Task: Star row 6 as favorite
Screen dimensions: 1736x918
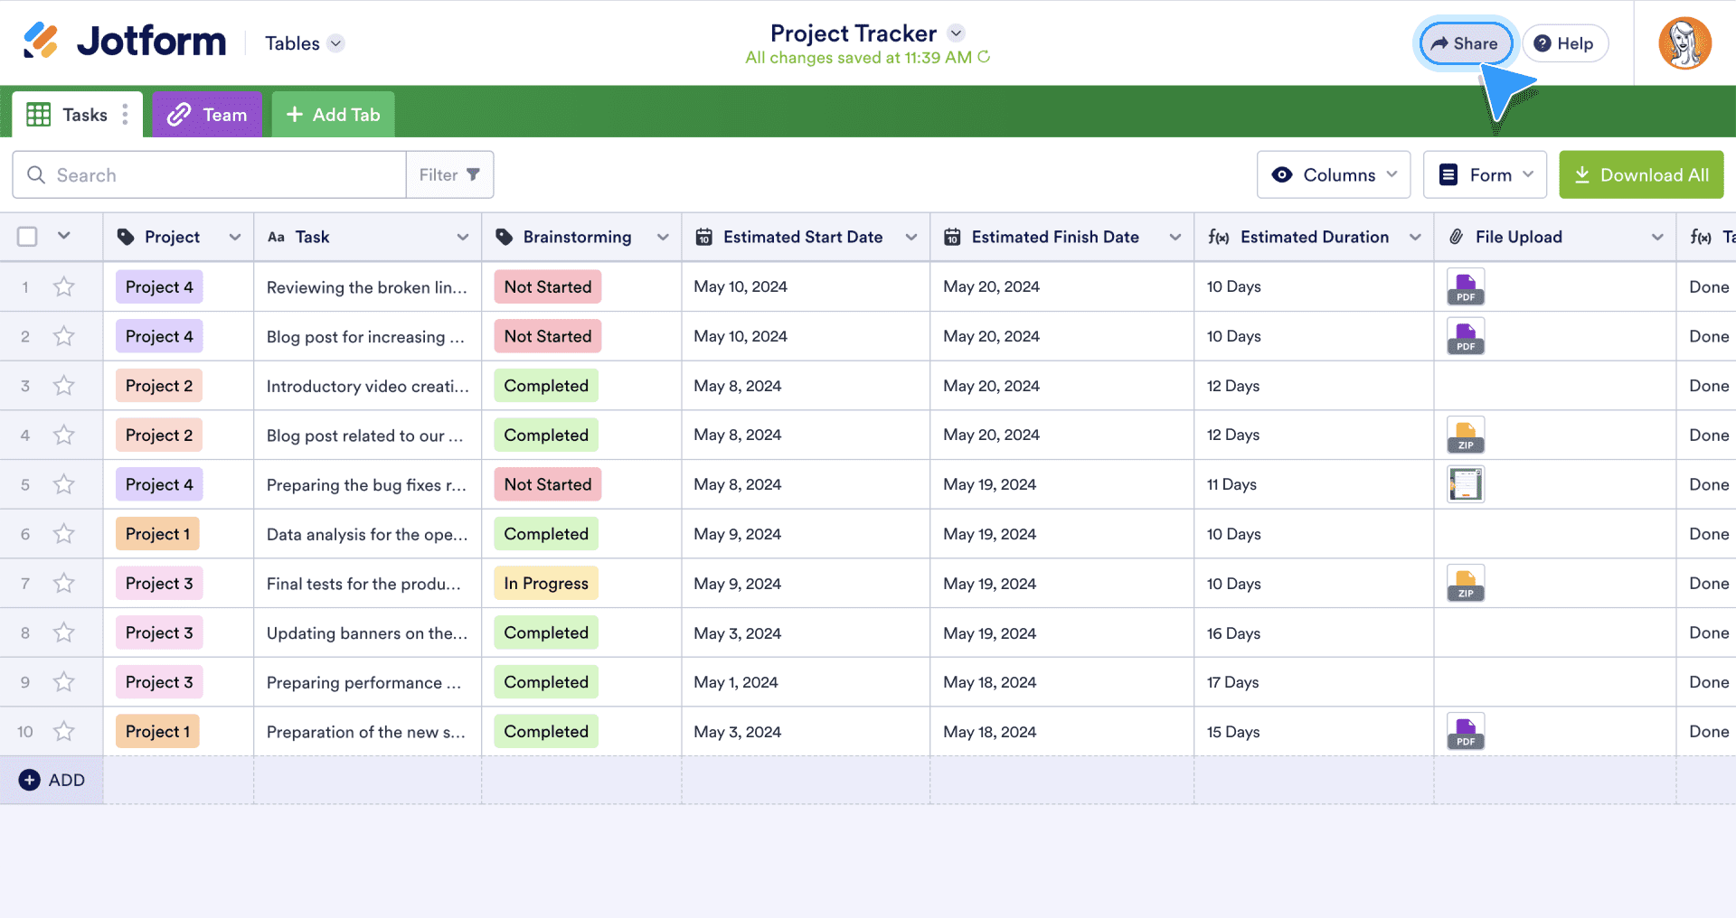Action: (63, 534)
